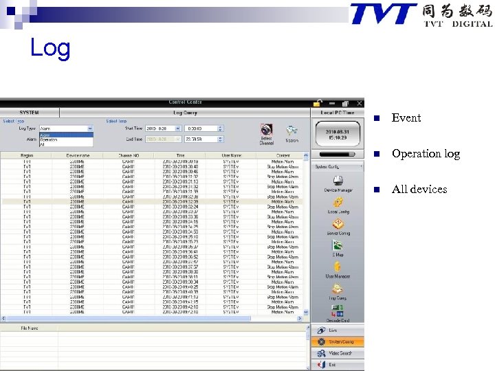Select the highlighted log row at 09:32:09
The image size is (495, 371).
152,201
